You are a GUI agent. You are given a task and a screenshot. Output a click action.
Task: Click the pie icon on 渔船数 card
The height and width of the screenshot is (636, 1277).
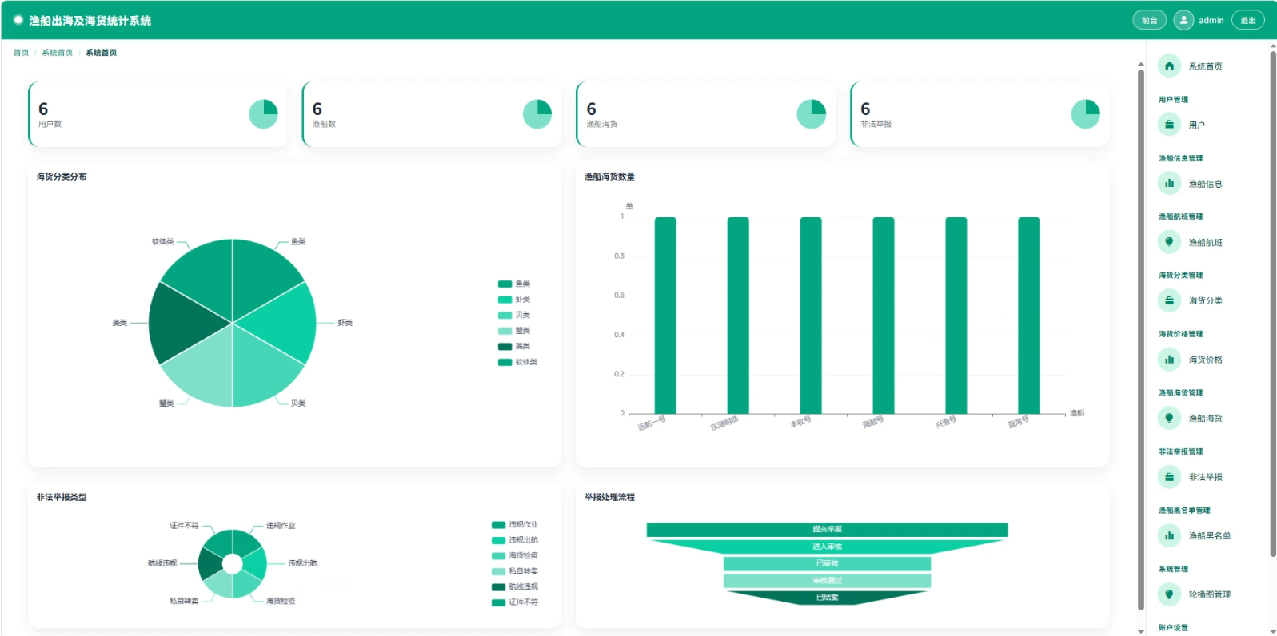[537, 114]
